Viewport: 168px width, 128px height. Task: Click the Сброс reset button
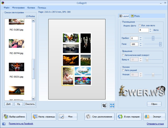[154, 104]
